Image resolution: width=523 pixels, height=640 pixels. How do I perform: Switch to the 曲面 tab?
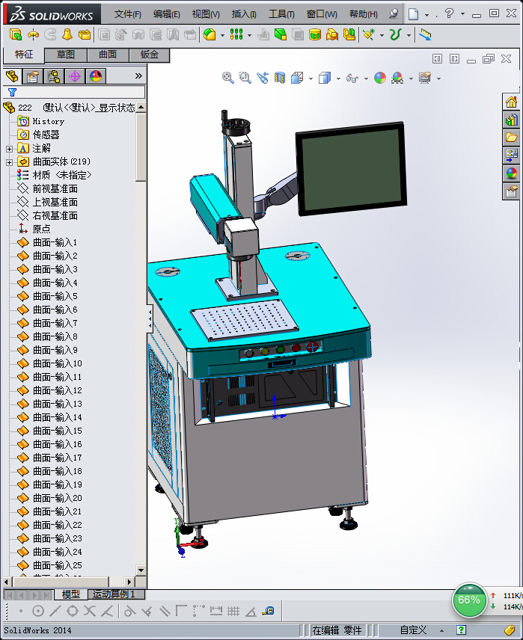108,55
